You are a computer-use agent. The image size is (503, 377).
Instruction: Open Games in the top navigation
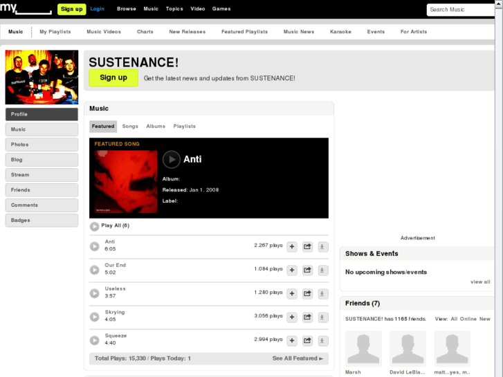(221, 9)
